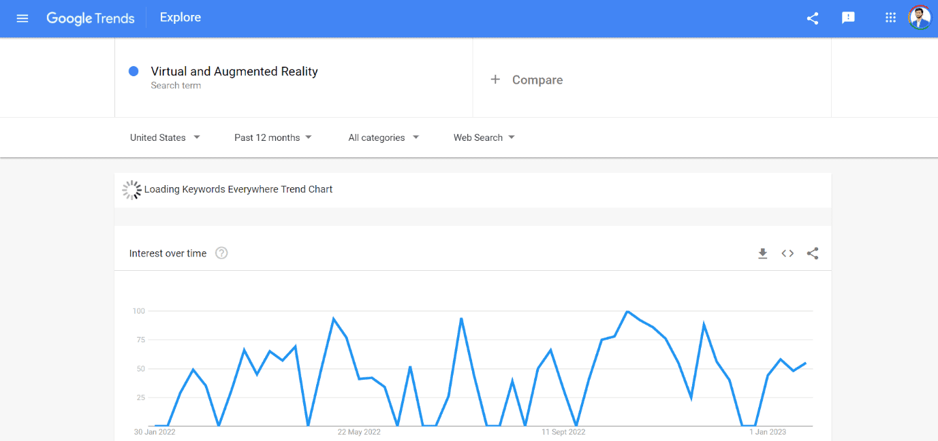
Task: Open embed code for the chart
Action: pos(787,253)
